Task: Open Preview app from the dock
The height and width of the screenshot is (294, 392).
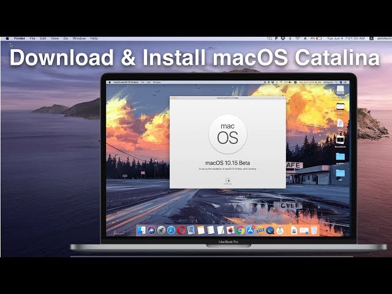Action: (x=190, y=230)
